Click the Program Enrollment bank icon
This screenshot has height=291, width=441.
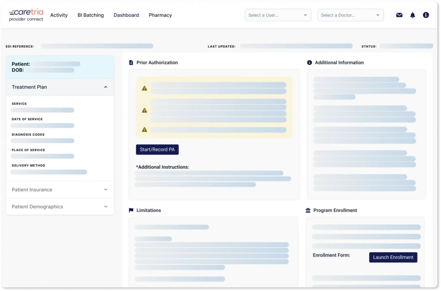click(x=308, y=211)
